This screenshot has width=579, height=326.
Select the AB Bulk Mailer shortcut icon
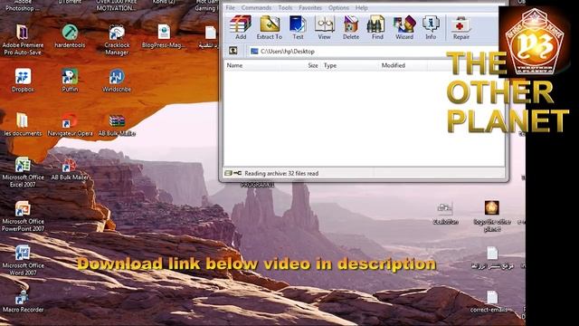pyautogui.click(x=70, y=169)
